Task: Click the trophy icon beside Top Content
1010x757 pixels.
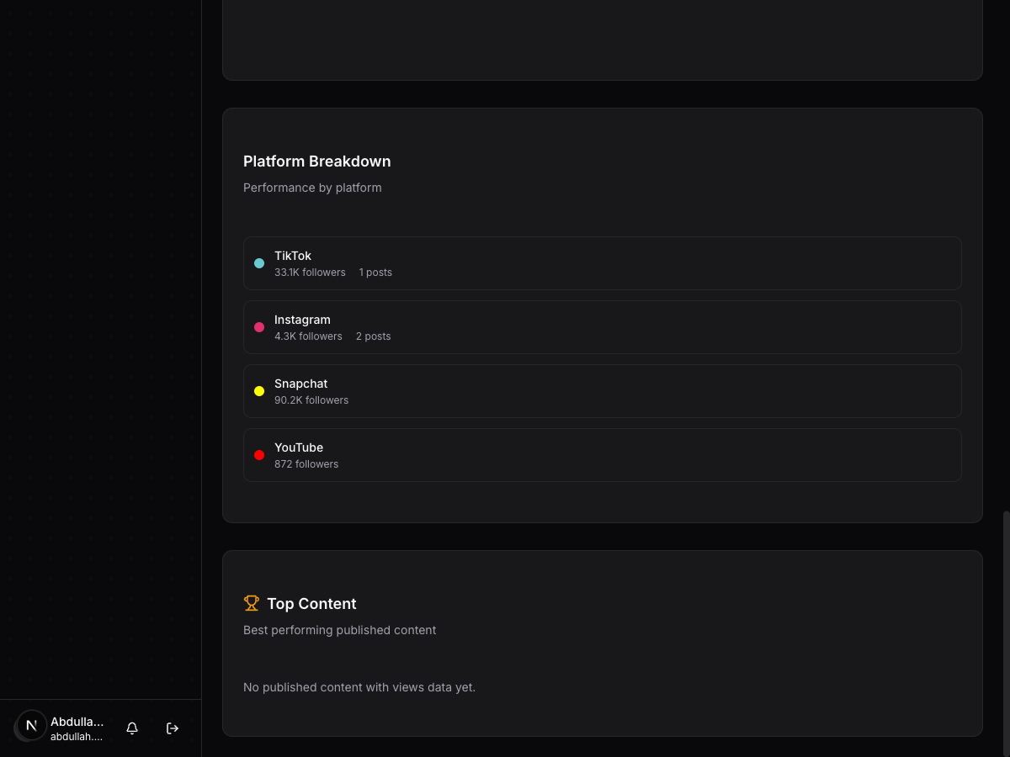Action: point(252,602)
